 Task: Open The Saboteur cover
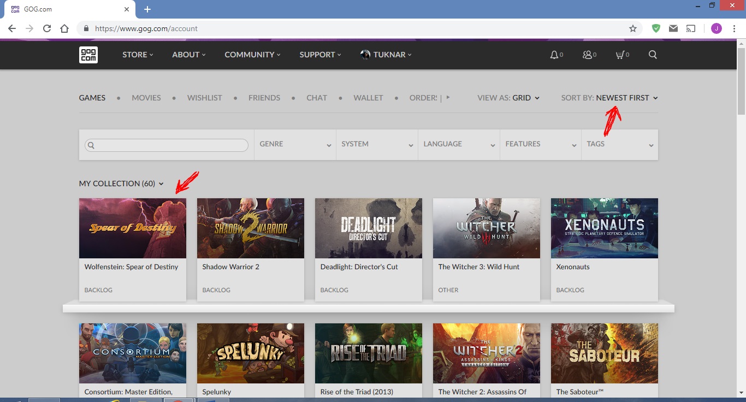[x=605, y=353]
